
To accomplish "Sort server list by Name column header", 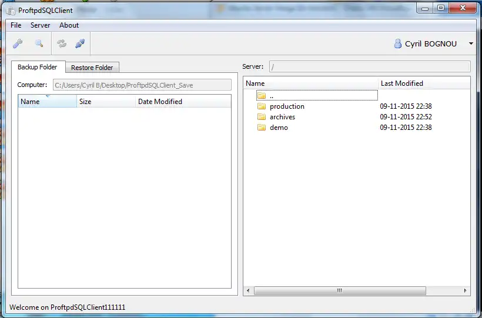I will coord(311,83).
